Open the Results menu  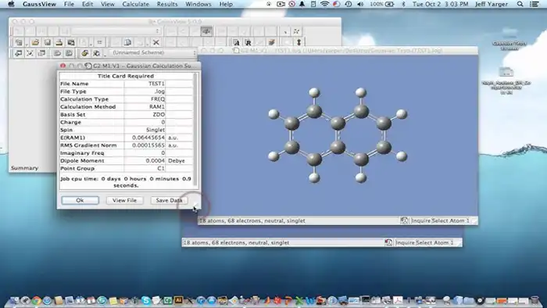click(x=166, y=4)
